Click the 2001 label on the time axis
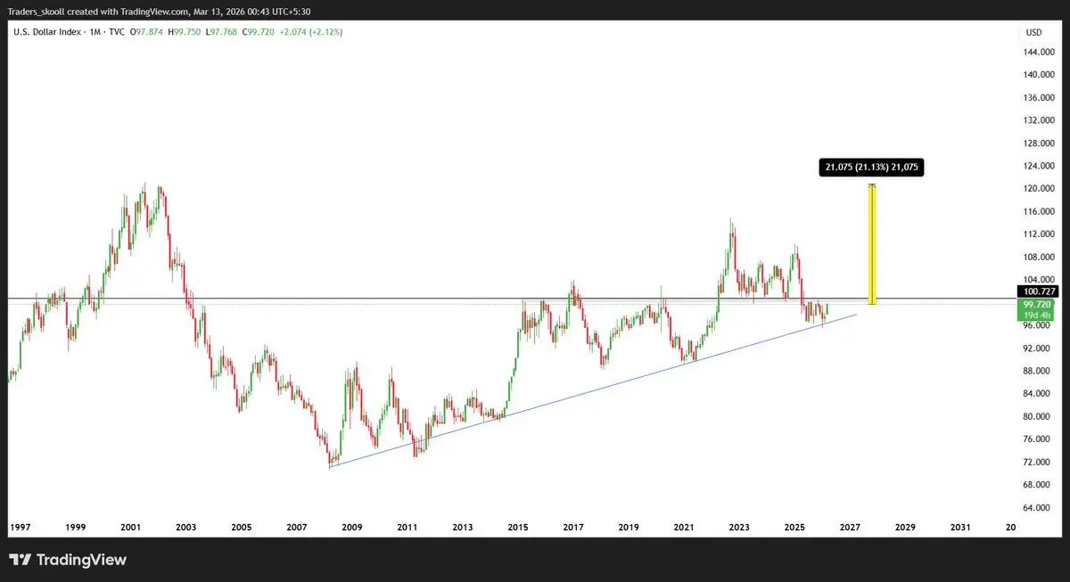1070x582 pixels. (x=131, y=528)
